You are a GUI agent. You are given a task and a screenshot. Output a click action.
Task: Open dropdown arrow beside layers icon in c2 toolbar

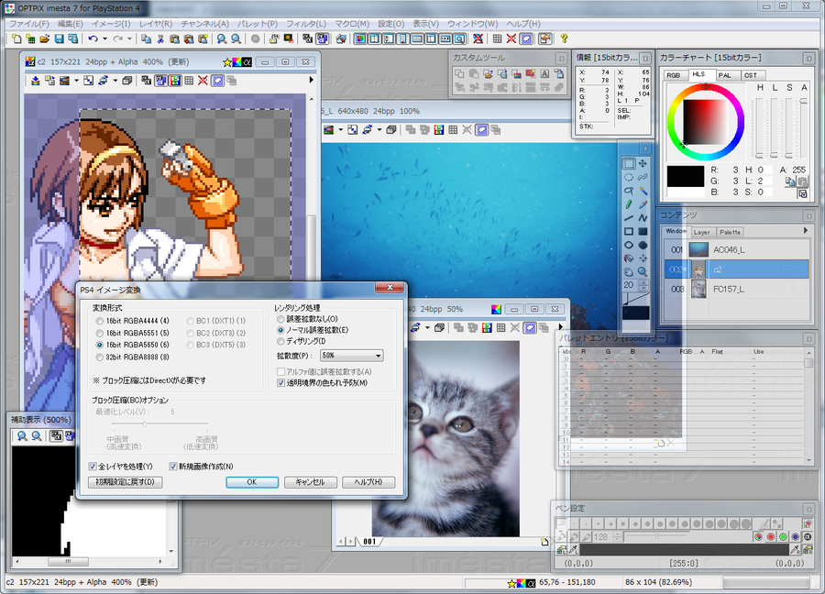click(76, 81)
